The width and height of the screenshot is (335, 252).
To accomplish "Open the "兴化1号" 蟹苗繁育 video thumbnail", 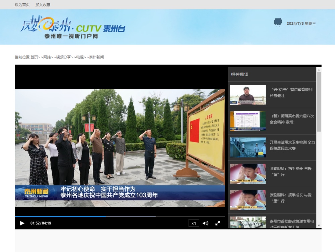I will [x=248, y=95].
